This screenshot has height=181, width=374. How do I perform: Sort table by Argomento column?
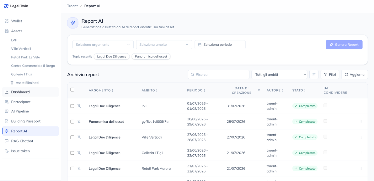point(101,90)
